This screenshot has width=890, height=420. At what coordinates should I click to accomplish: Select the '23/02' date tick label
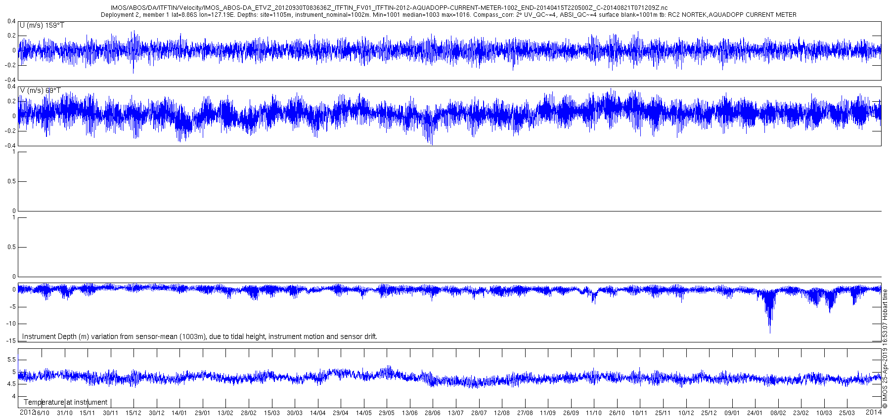(x=801, y=413)
